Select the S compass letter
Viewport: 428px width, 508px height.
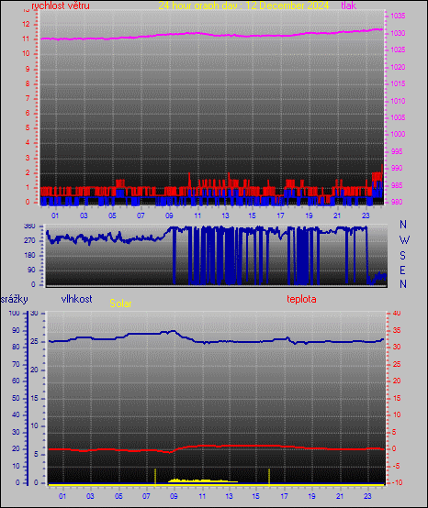click(x=402, y=256)
